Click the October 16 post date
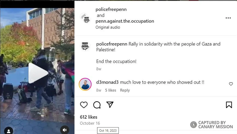Image resolution: width=237 pixels, height=134 pixels. pos(90,123)
